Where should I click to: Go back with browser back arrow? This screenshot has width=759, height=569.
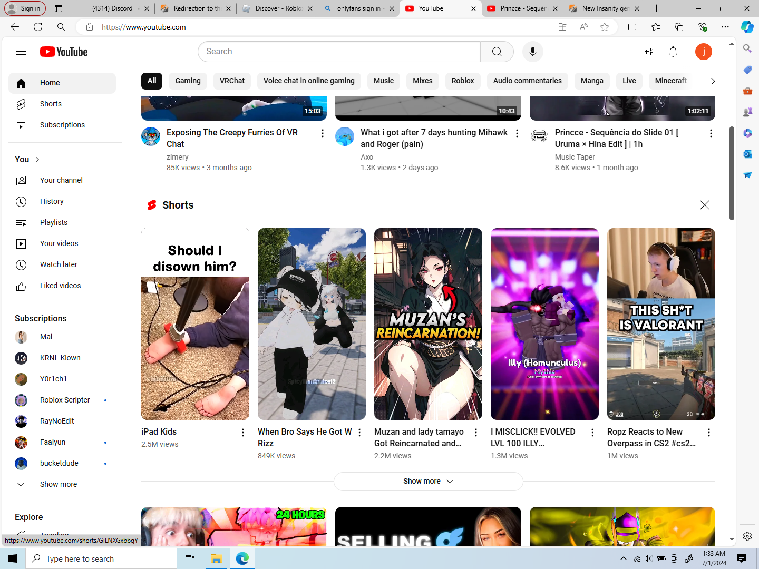[15, 27]
